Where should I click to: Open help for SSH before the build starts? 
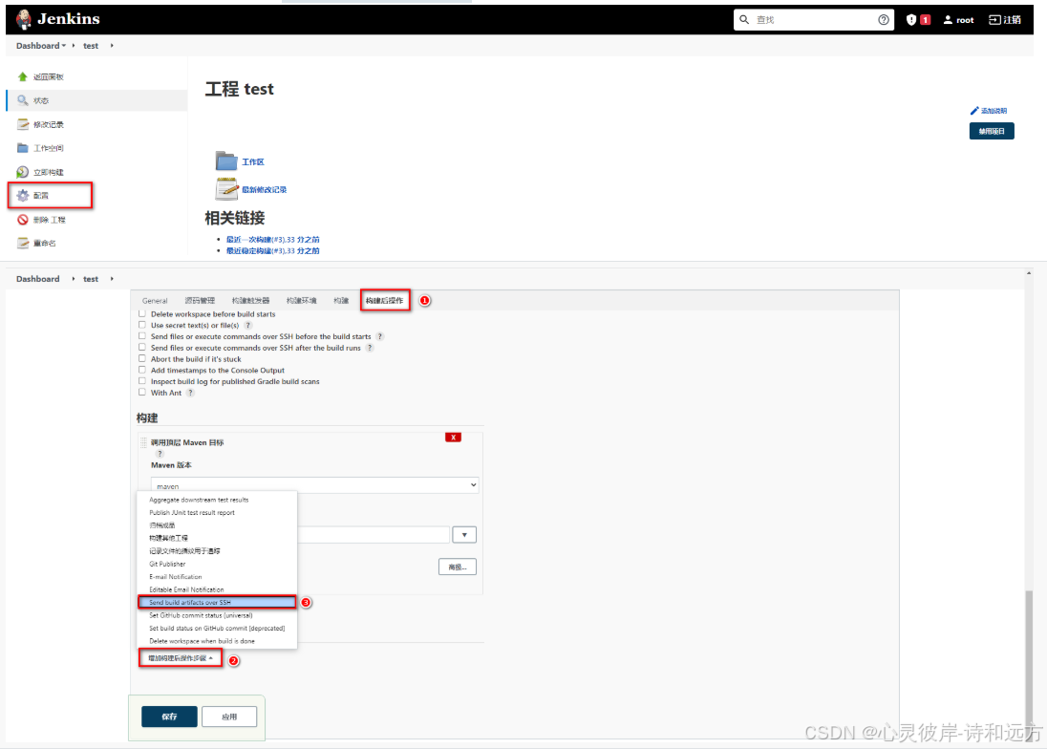coord(380,337)
